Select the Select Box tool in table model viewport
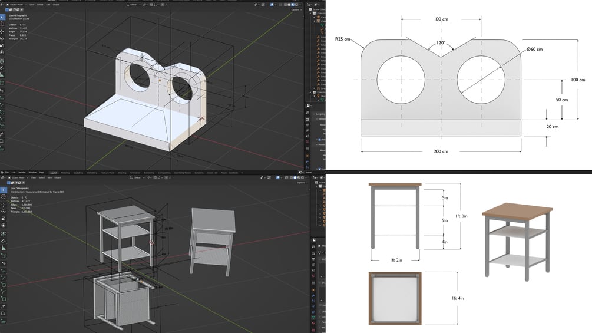The image size is (592, 333). 4,190
